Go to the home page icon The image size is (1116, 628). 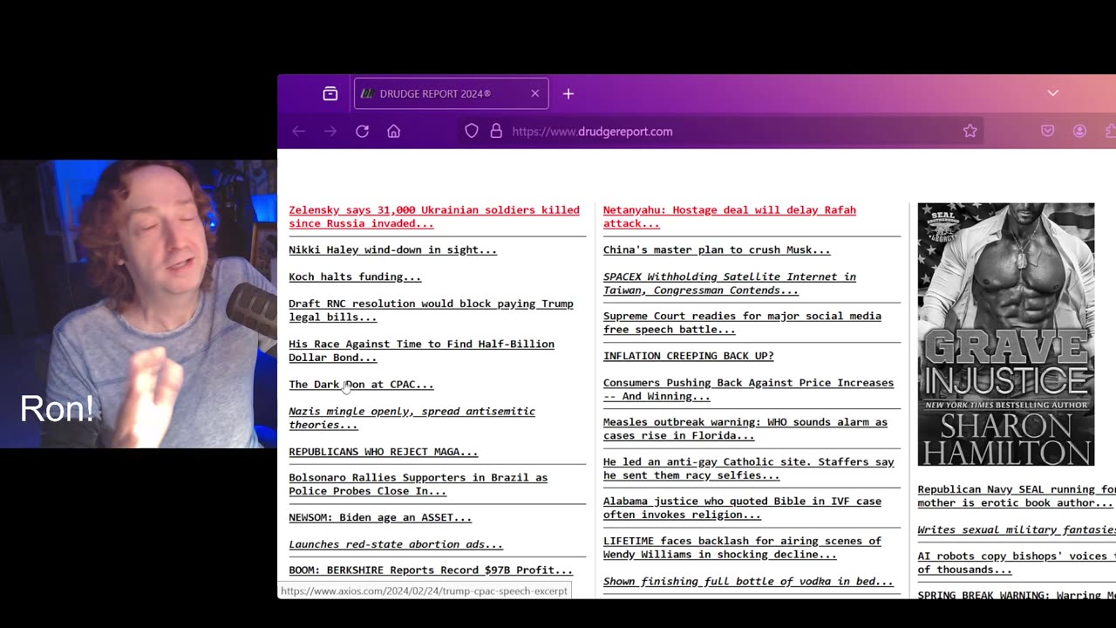393,131
